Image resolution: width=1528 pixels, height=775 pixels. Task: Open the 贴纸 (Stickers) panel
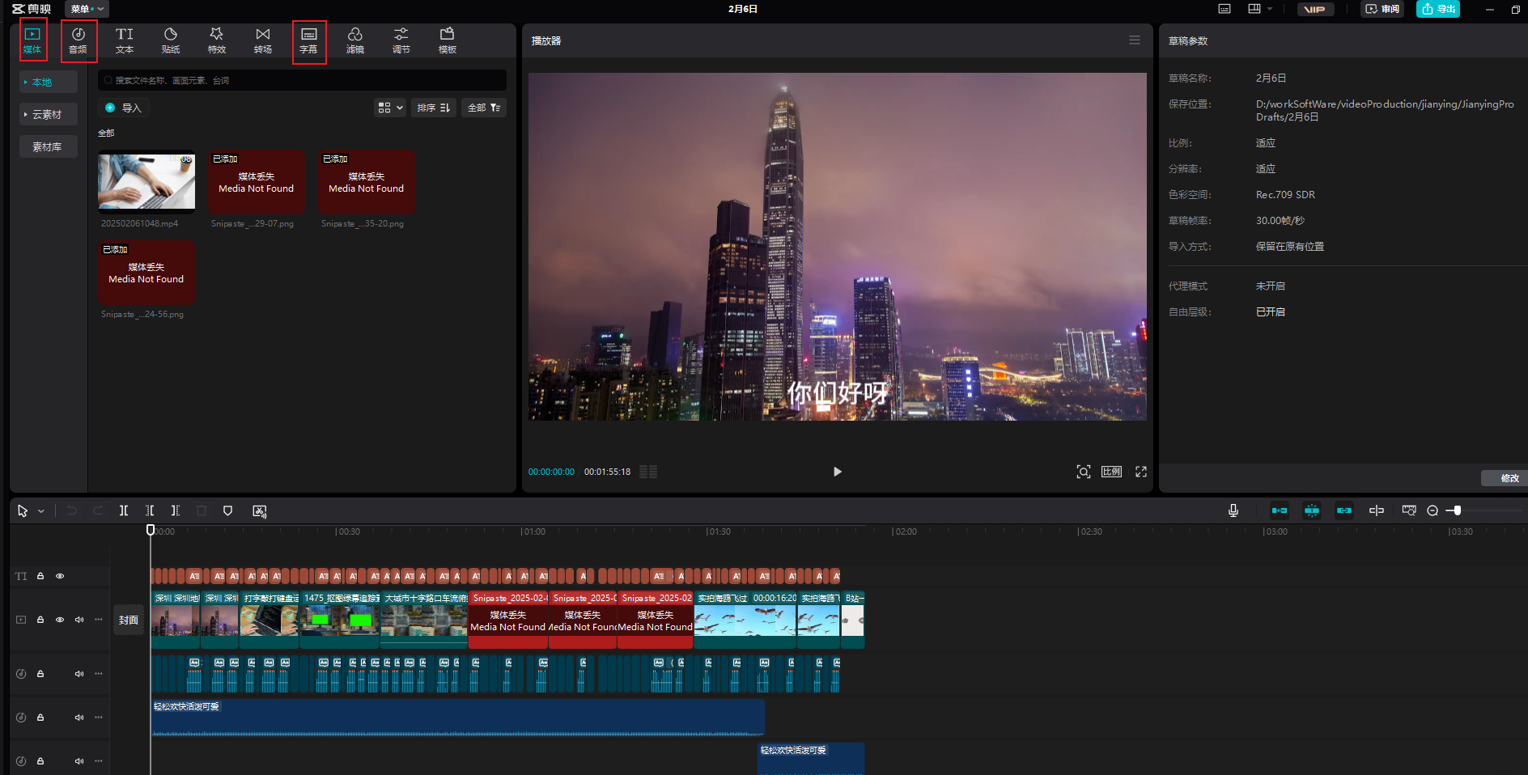tap(170, 40)
